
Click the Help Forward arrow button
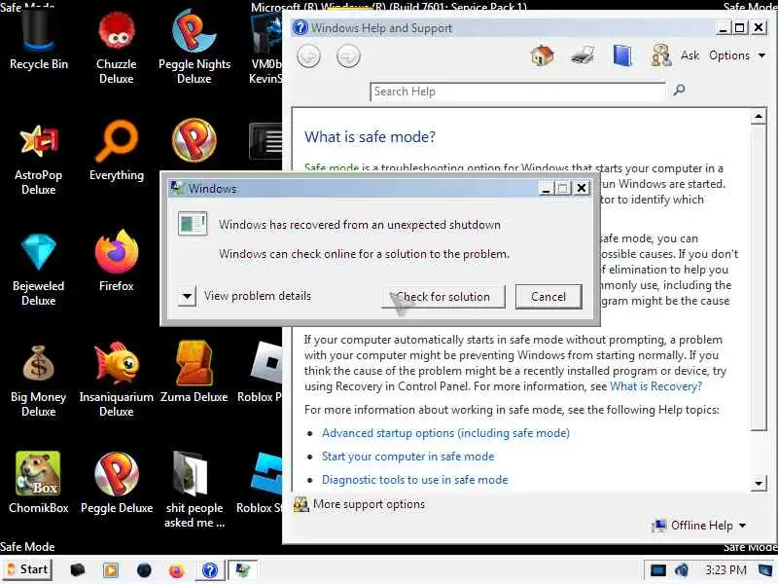pyautogui.click(x=348, y=56)
